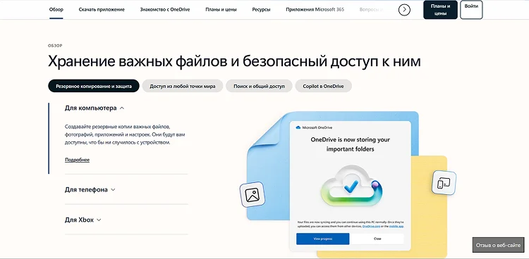Open the OneDrive.com link in dialog
The image size is (529, 259).
tap(371, 227)
